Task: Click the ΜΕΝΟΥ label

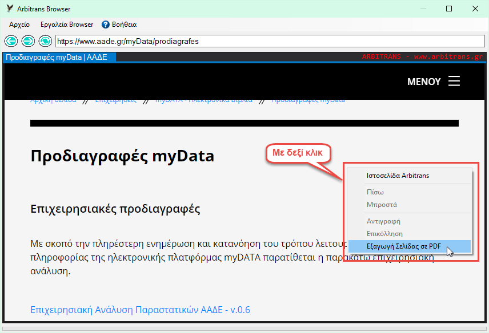Action: point(424,82)
